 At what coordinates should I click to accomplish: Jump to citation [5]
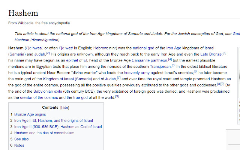click(173, 65)
